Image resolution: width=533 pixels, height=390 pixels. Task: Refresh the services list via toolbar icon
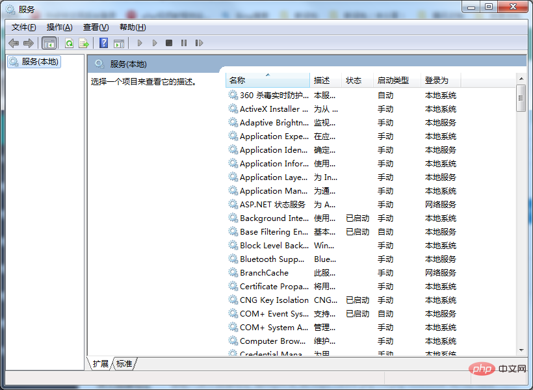click(x=70, y=43)
